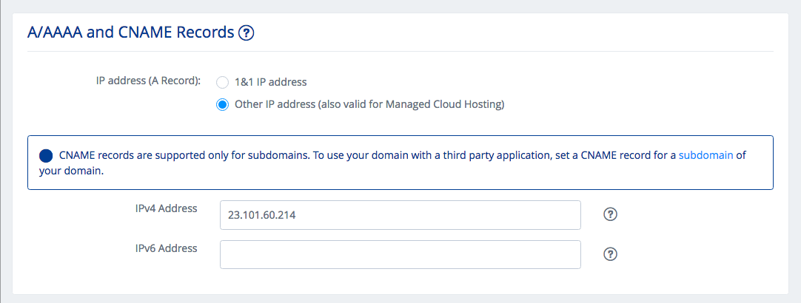Image resolution: width=801 pixels, height=303 pixels.
Task: Click the "Other IP address" option label text
Action: tap(275, 104)
